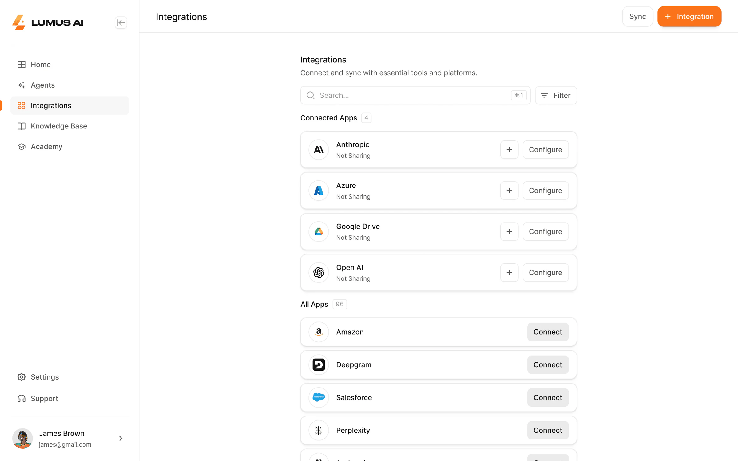Click the search shortcut hint ⌘1
The width and height of the screenshot is (738, 461).
[518, 95]
